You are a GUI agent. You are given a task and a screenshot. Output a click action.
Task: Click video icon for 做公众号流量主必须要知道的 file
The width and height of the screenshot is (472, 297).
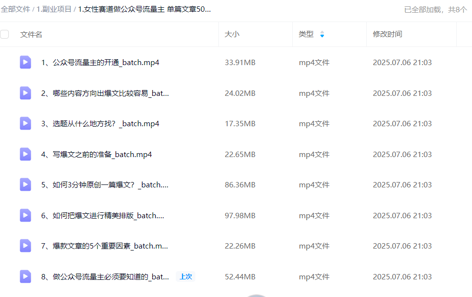(25, 276)
